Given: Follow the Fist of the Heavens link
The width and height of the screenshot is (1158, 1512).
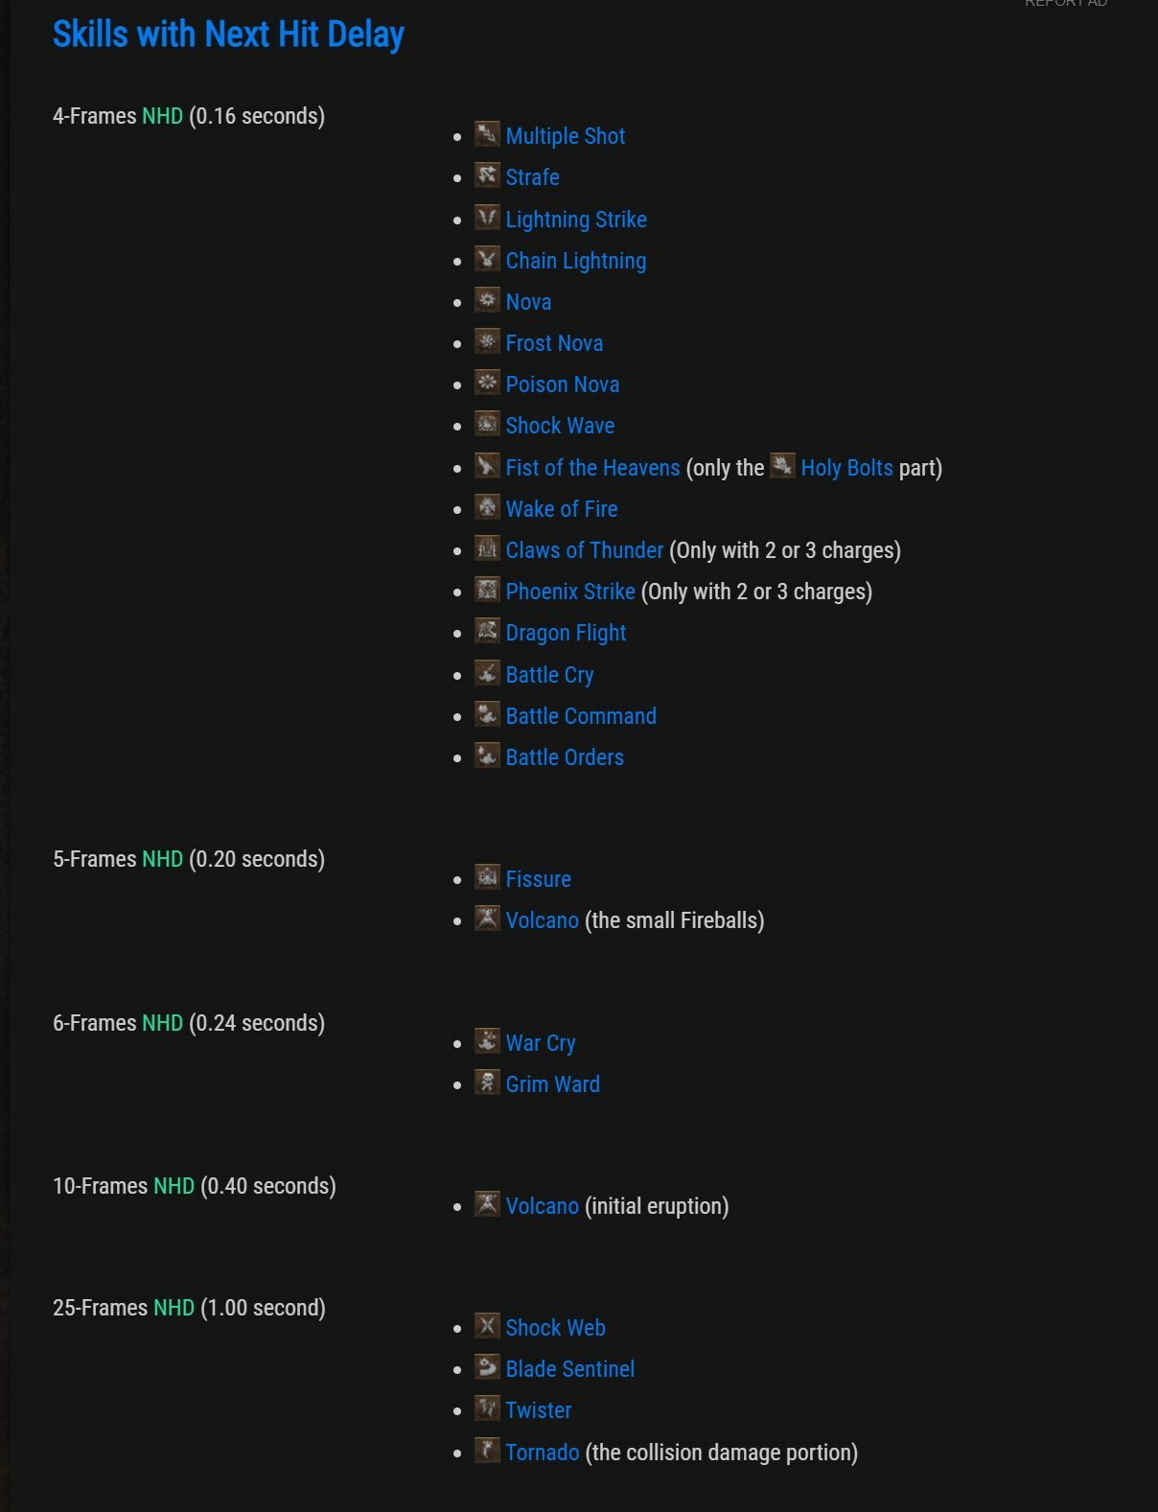Looking at the screenshot, I should click(x=592, y=468).
